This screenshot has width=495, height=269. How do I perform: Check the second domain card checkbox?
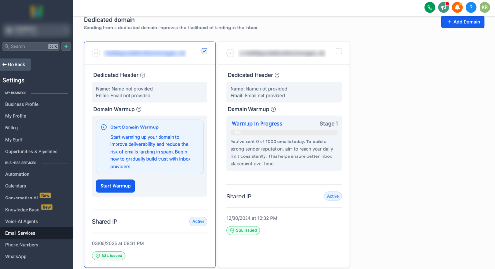[339, 51]
